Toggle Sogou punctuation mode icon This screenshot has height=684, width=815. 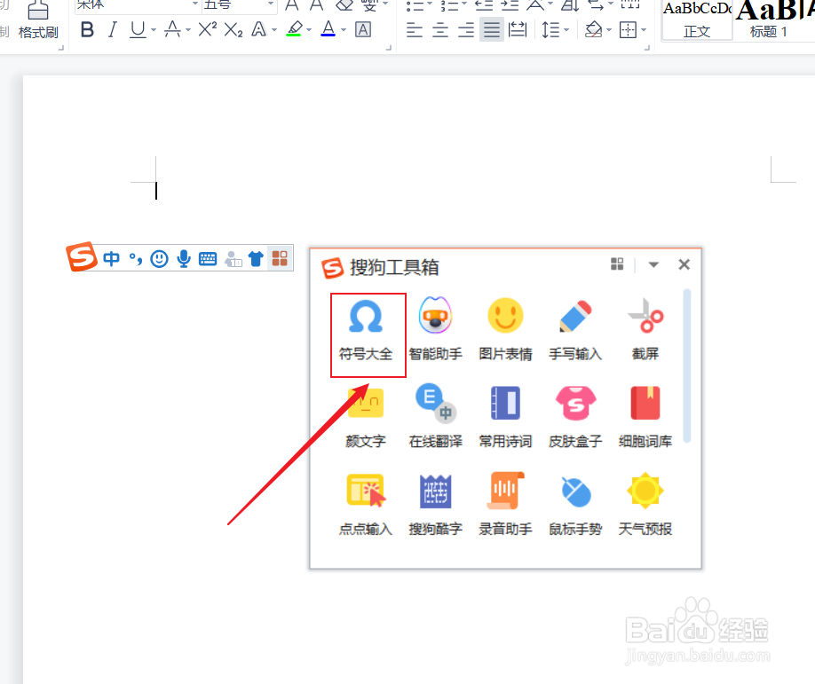(136, 258)
